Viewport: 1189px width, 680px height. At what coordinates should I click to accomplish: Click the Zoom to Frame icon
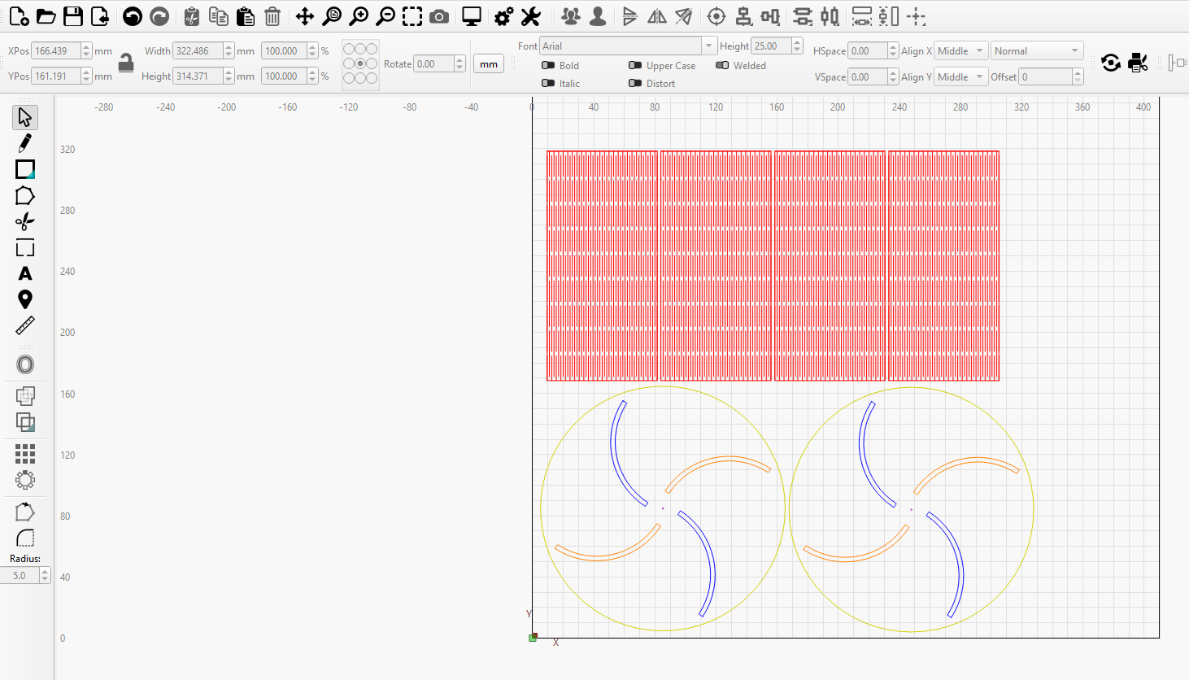[x=412, y=16]
